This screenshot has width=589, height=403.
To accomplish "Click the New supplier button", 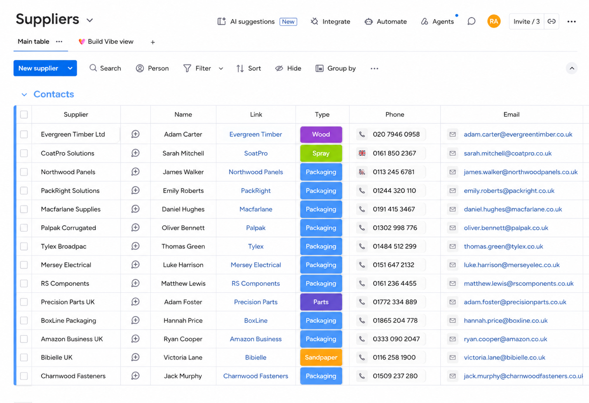I will tap(38, 68).
